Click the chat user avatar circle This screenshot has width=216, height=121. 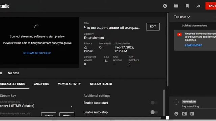(176, 102)
